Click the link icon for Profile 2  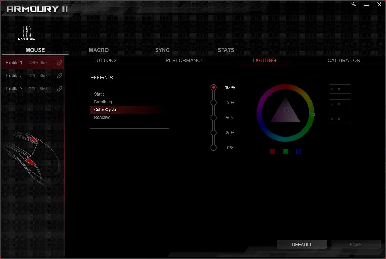[59, 76]
